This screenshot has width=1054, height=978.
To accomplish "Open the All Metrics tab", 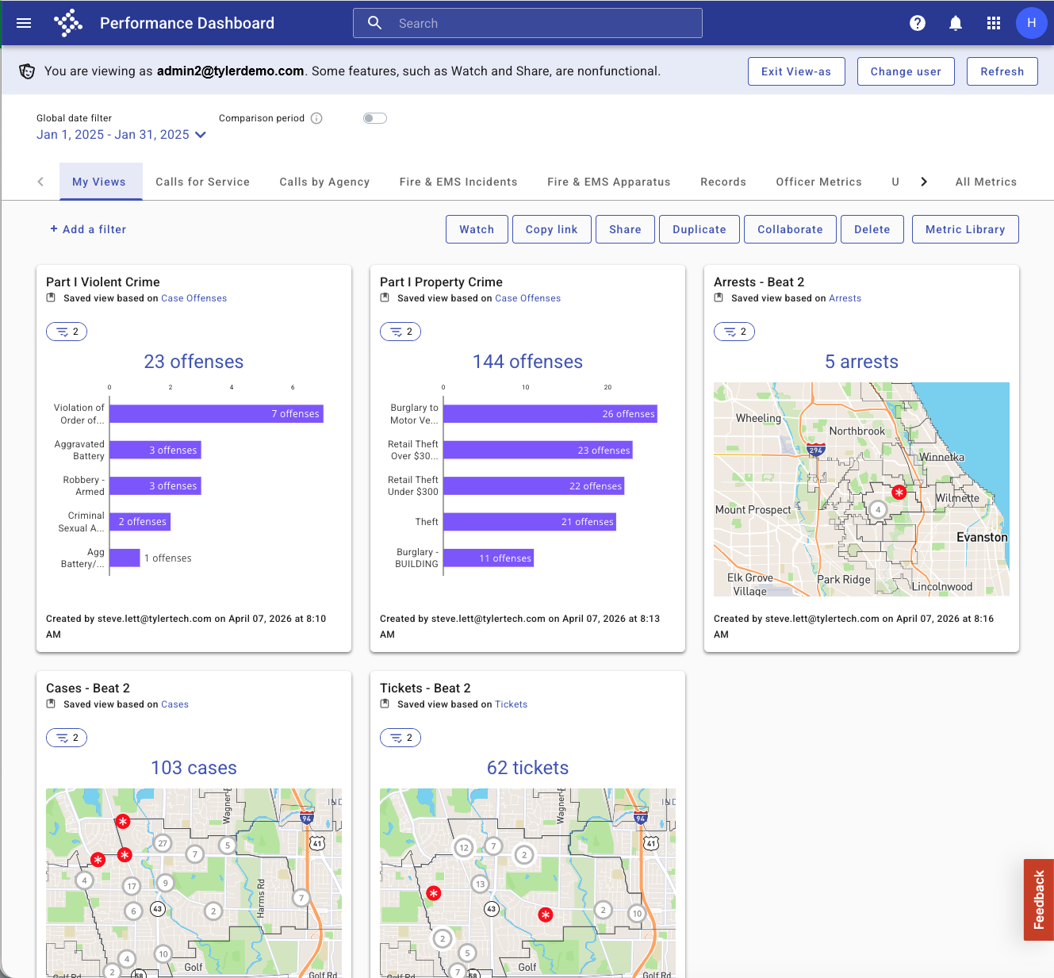I will tap(986, 182).
